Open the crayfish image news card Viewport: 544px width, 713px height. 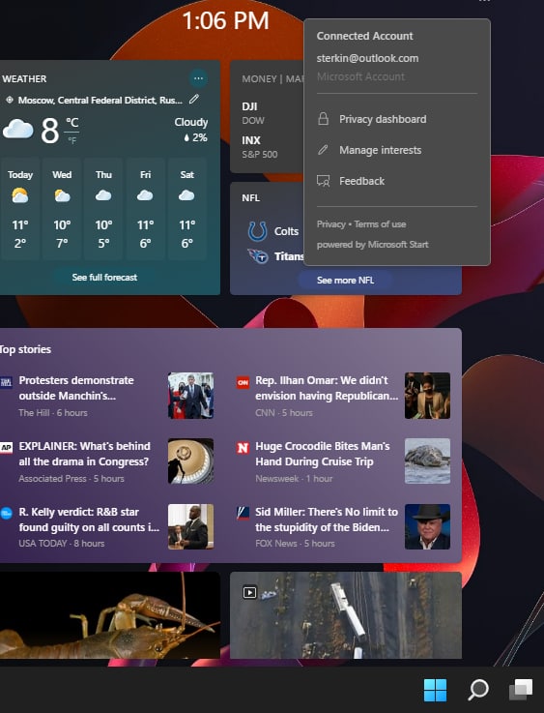coord(110,615)
